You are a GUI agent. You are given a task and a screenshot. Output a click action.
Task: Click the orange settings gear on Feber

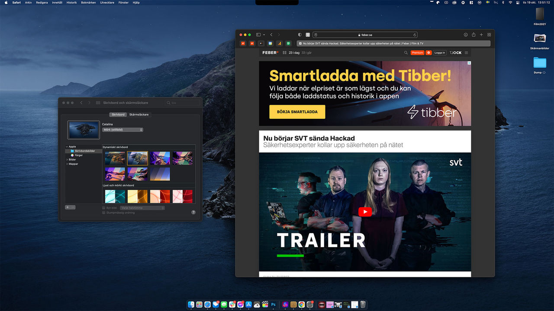[x=428, y=53]
